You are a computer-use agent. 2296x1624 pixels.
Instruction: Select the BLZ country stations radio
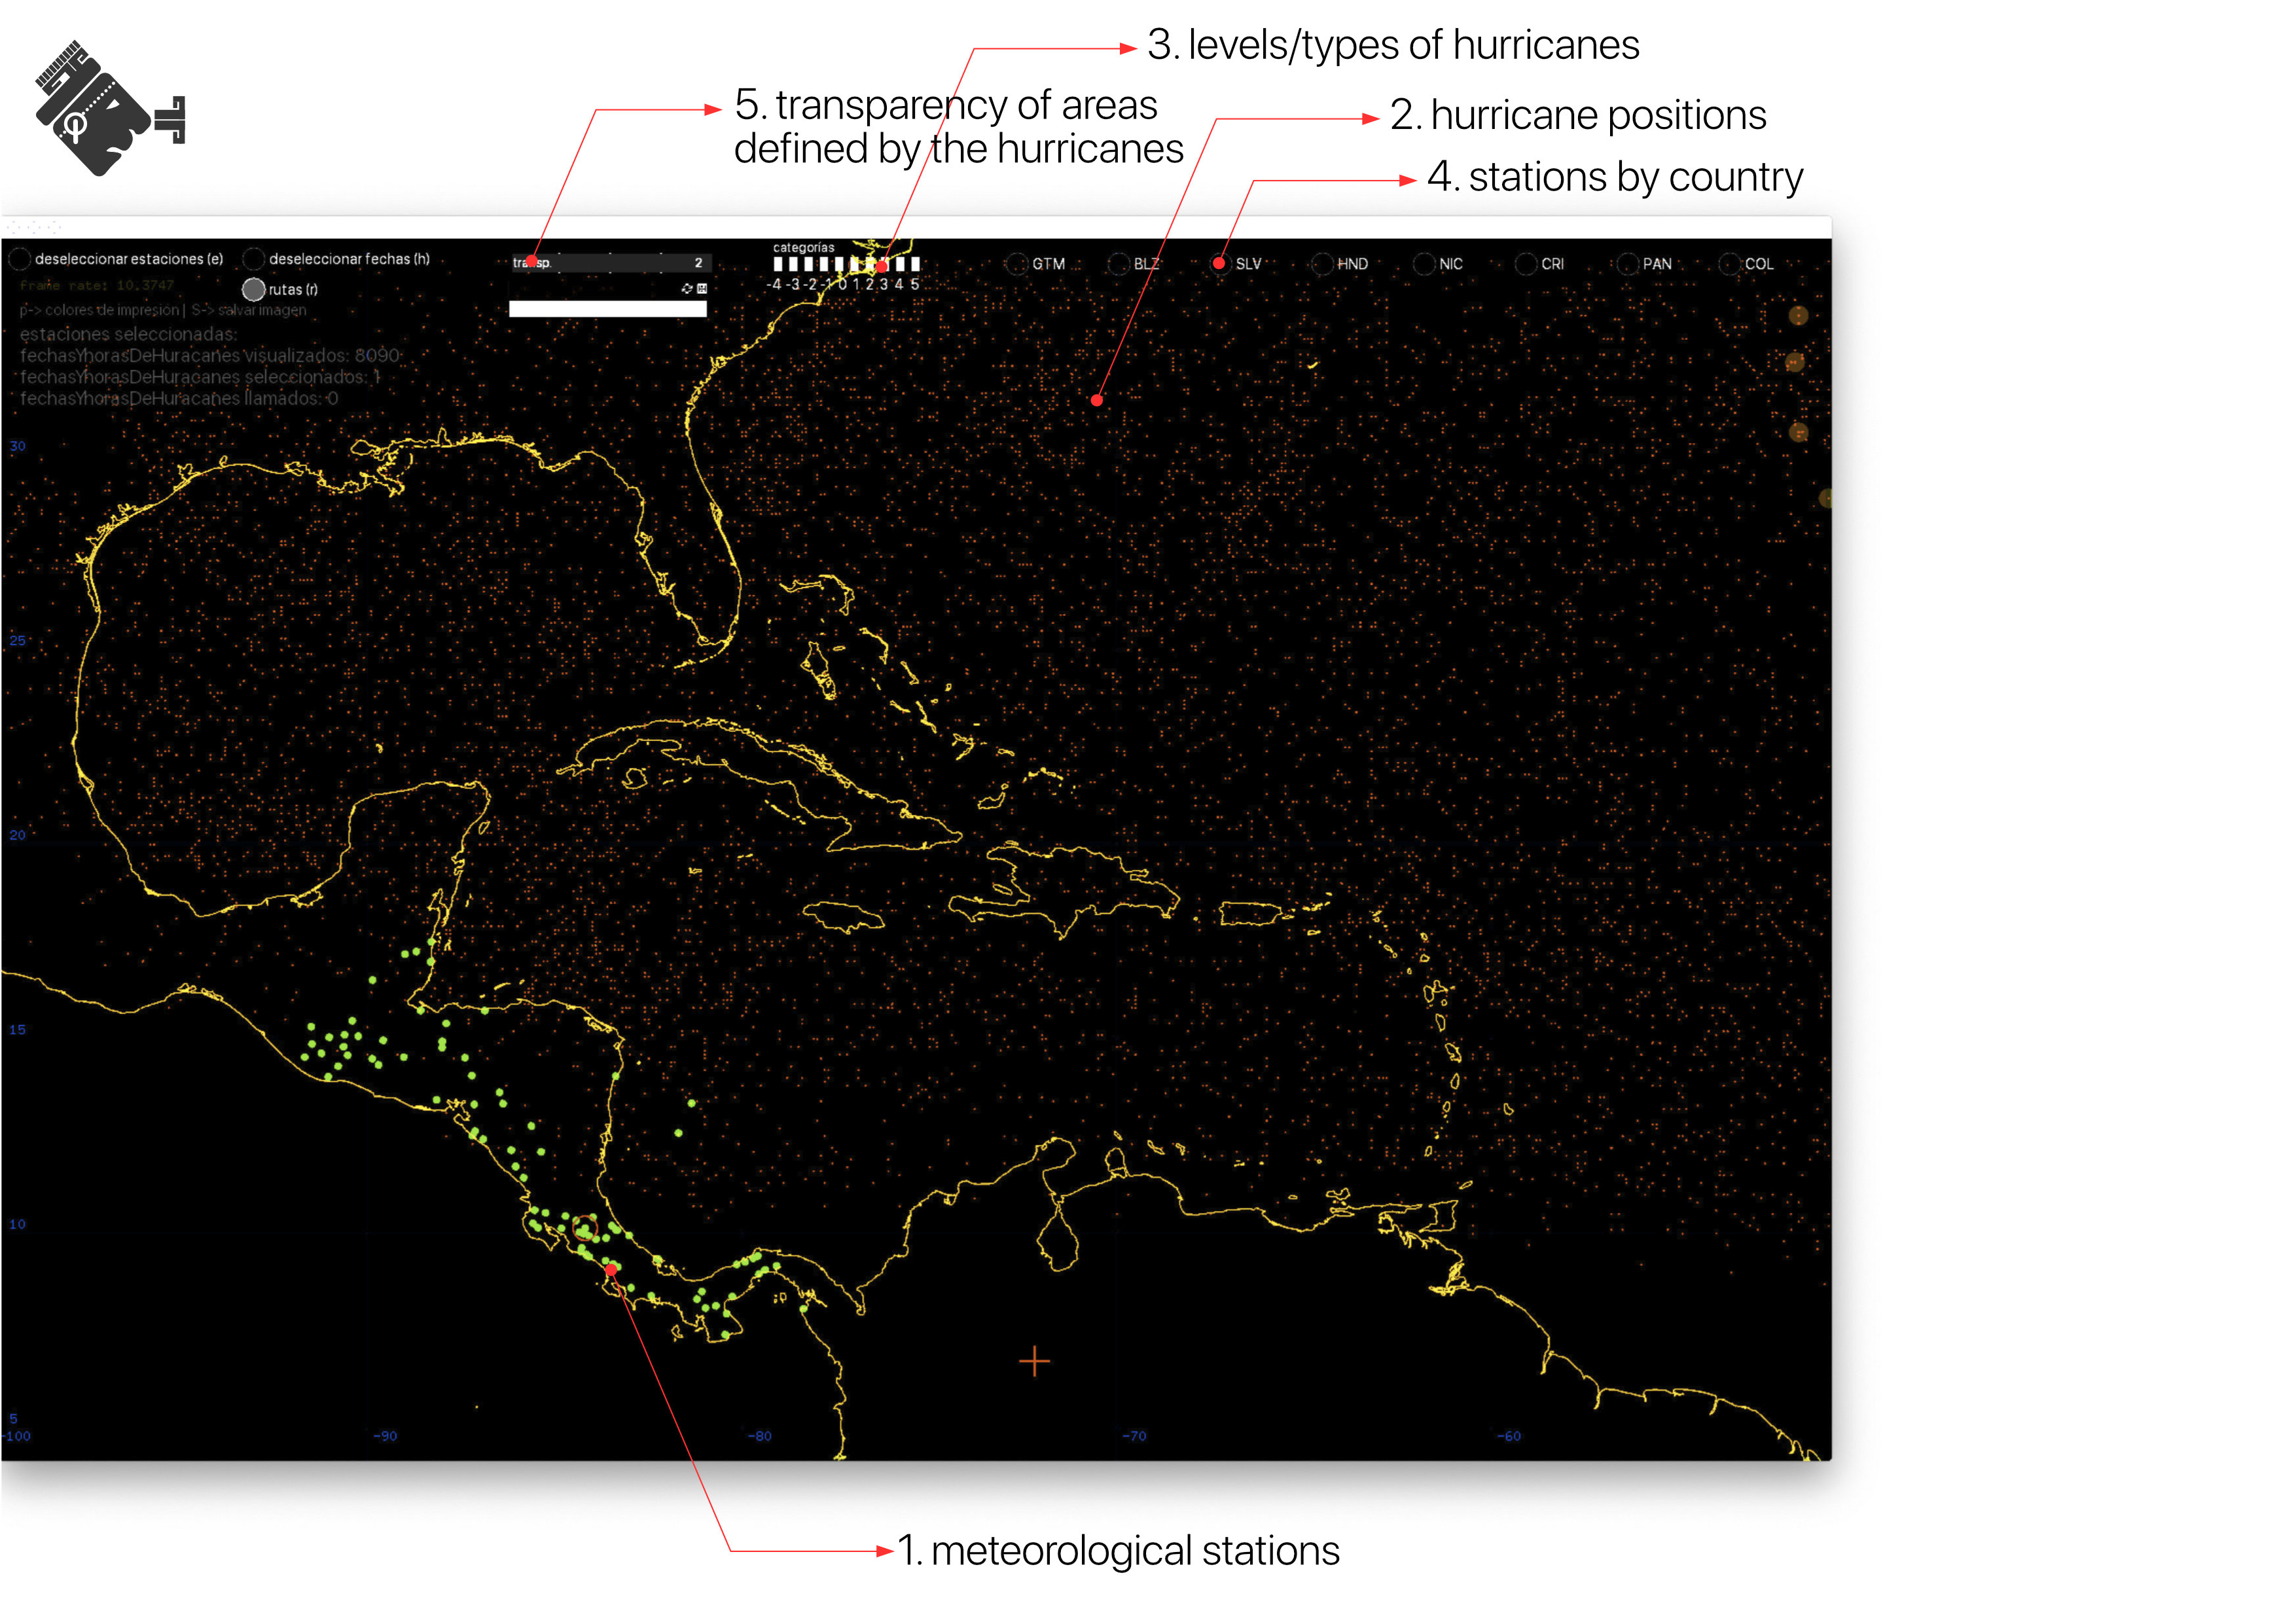point(1118,264)
